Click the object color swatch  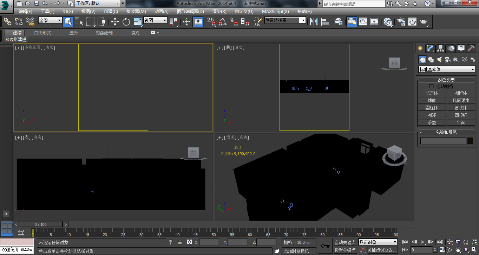click(x=470, y=141)
